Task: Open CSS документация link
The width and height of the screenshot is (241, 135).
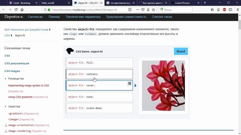Action: tap(17, 63)
